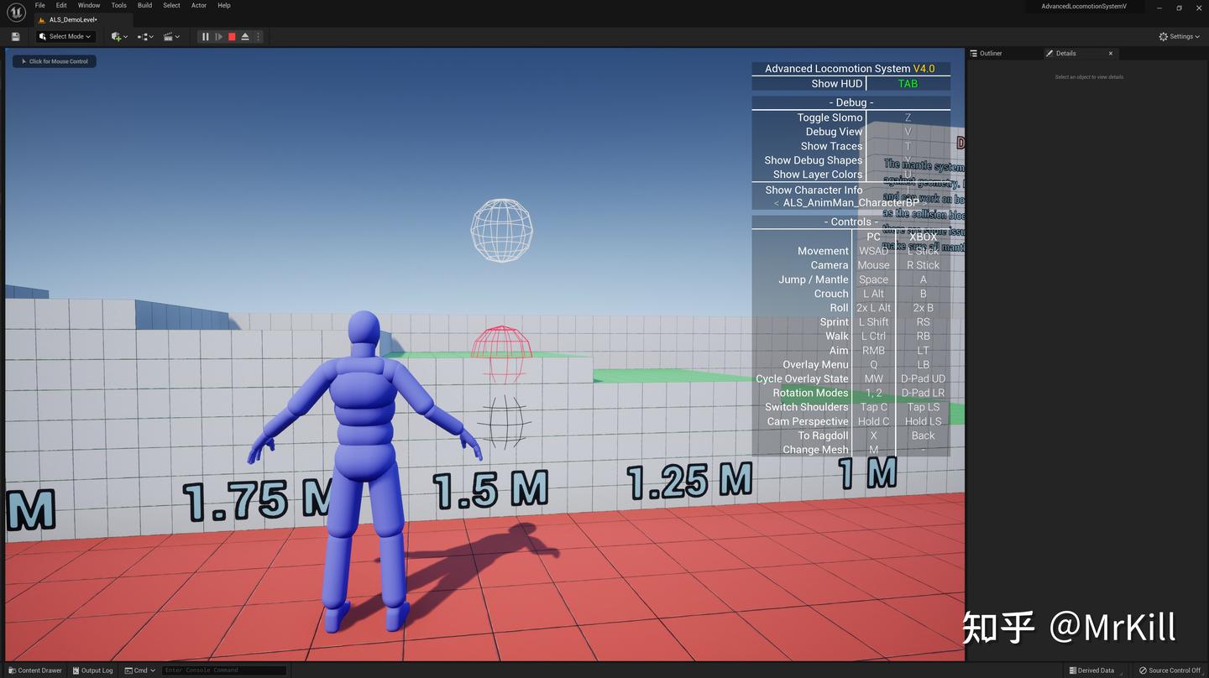This screenshot has width=1209, height=678.
Task: Open the Build menu
Action: (144, 5)
